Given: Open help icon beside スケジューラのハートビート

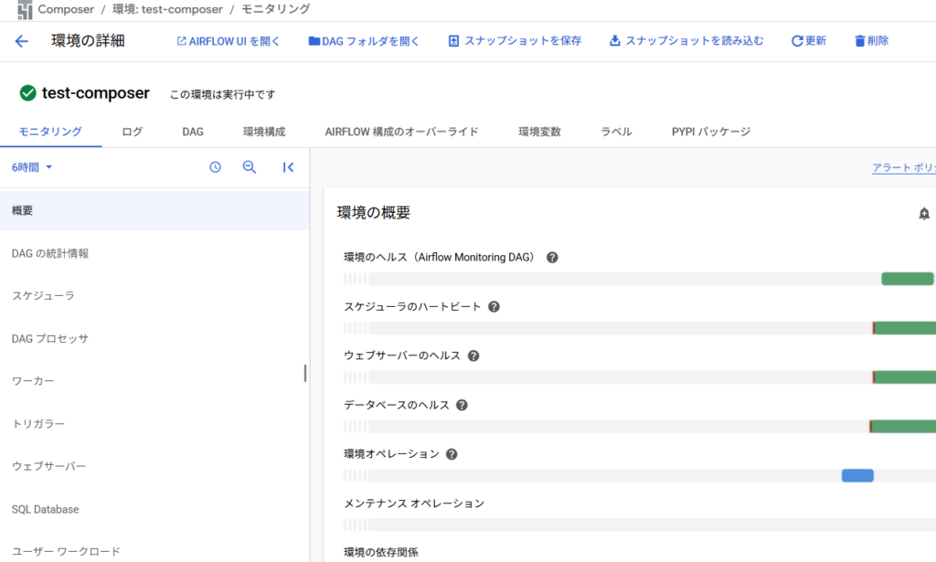Looking at the screenshot, I should [494, 307].
